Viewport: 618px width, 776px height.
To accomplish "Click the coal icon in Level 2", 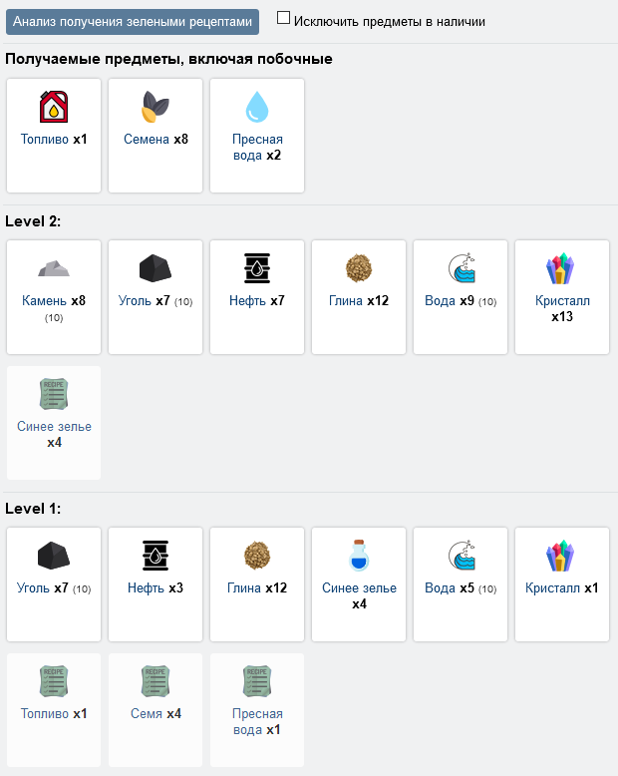I will coord(155,268).
